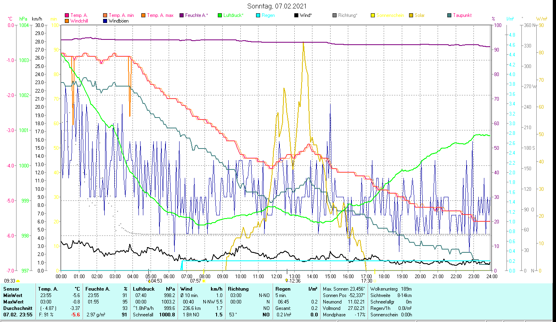Click the 12:36 solar noon marker
Viewport: 556px width, 322px height.
(287, 281)
